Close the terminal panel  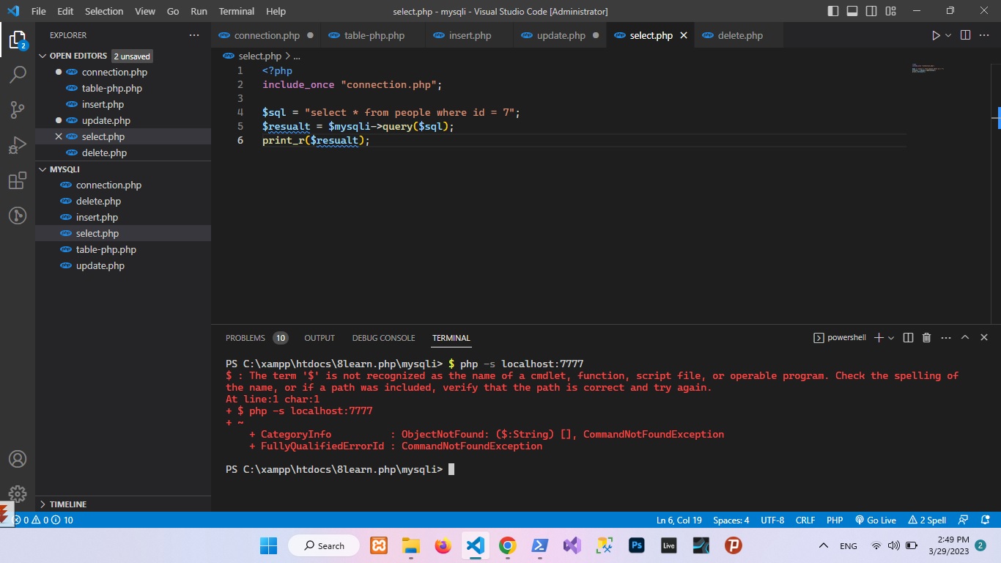point(984,337)
